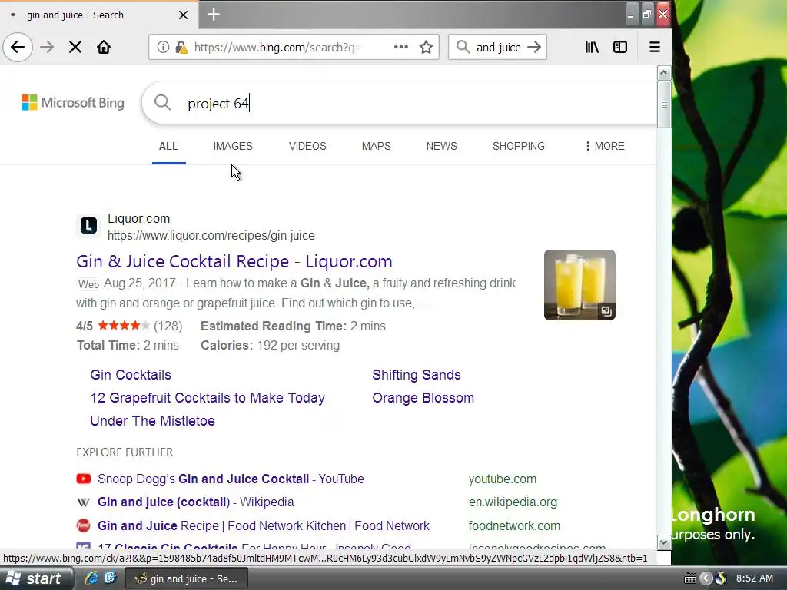The height and width of the screenshot is (590, 787).
Task: Open Gin & Juice Cocktail Recipe link
Action: point(234,261)
